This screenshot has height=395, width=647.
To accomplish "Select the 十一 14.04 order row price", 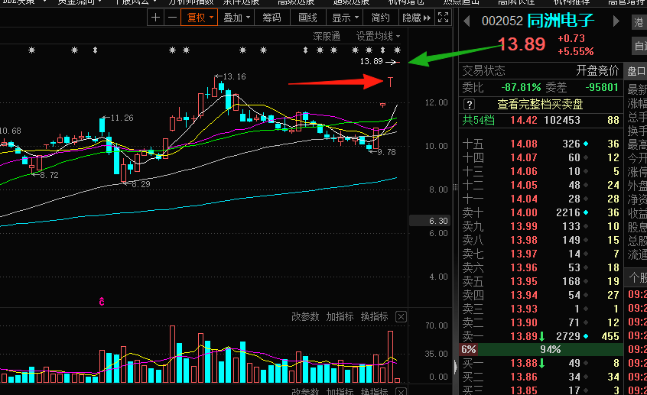I will click(524, 199).
